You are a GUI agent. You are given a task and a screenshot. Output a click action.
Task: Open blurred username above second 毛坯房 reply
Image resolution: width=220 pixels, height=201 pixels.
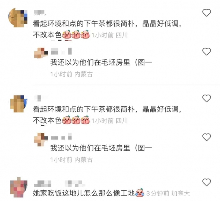click(x=61, y=136)
